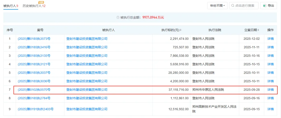The width and height of the screenshot is (281, 118).
Task: View 详情 for the 2025-09-16 case
Action: click(270, 98)
